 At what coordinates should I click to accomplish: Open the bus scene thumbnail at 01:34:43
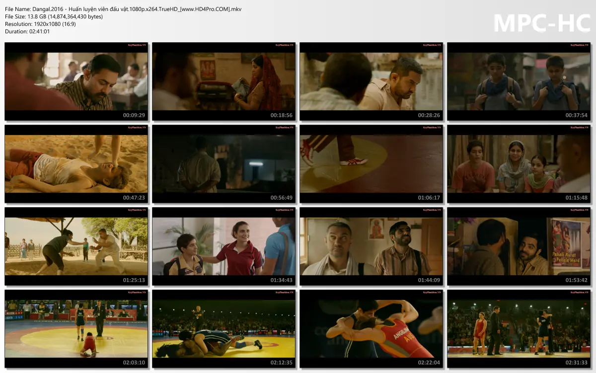tap(223, 246)
